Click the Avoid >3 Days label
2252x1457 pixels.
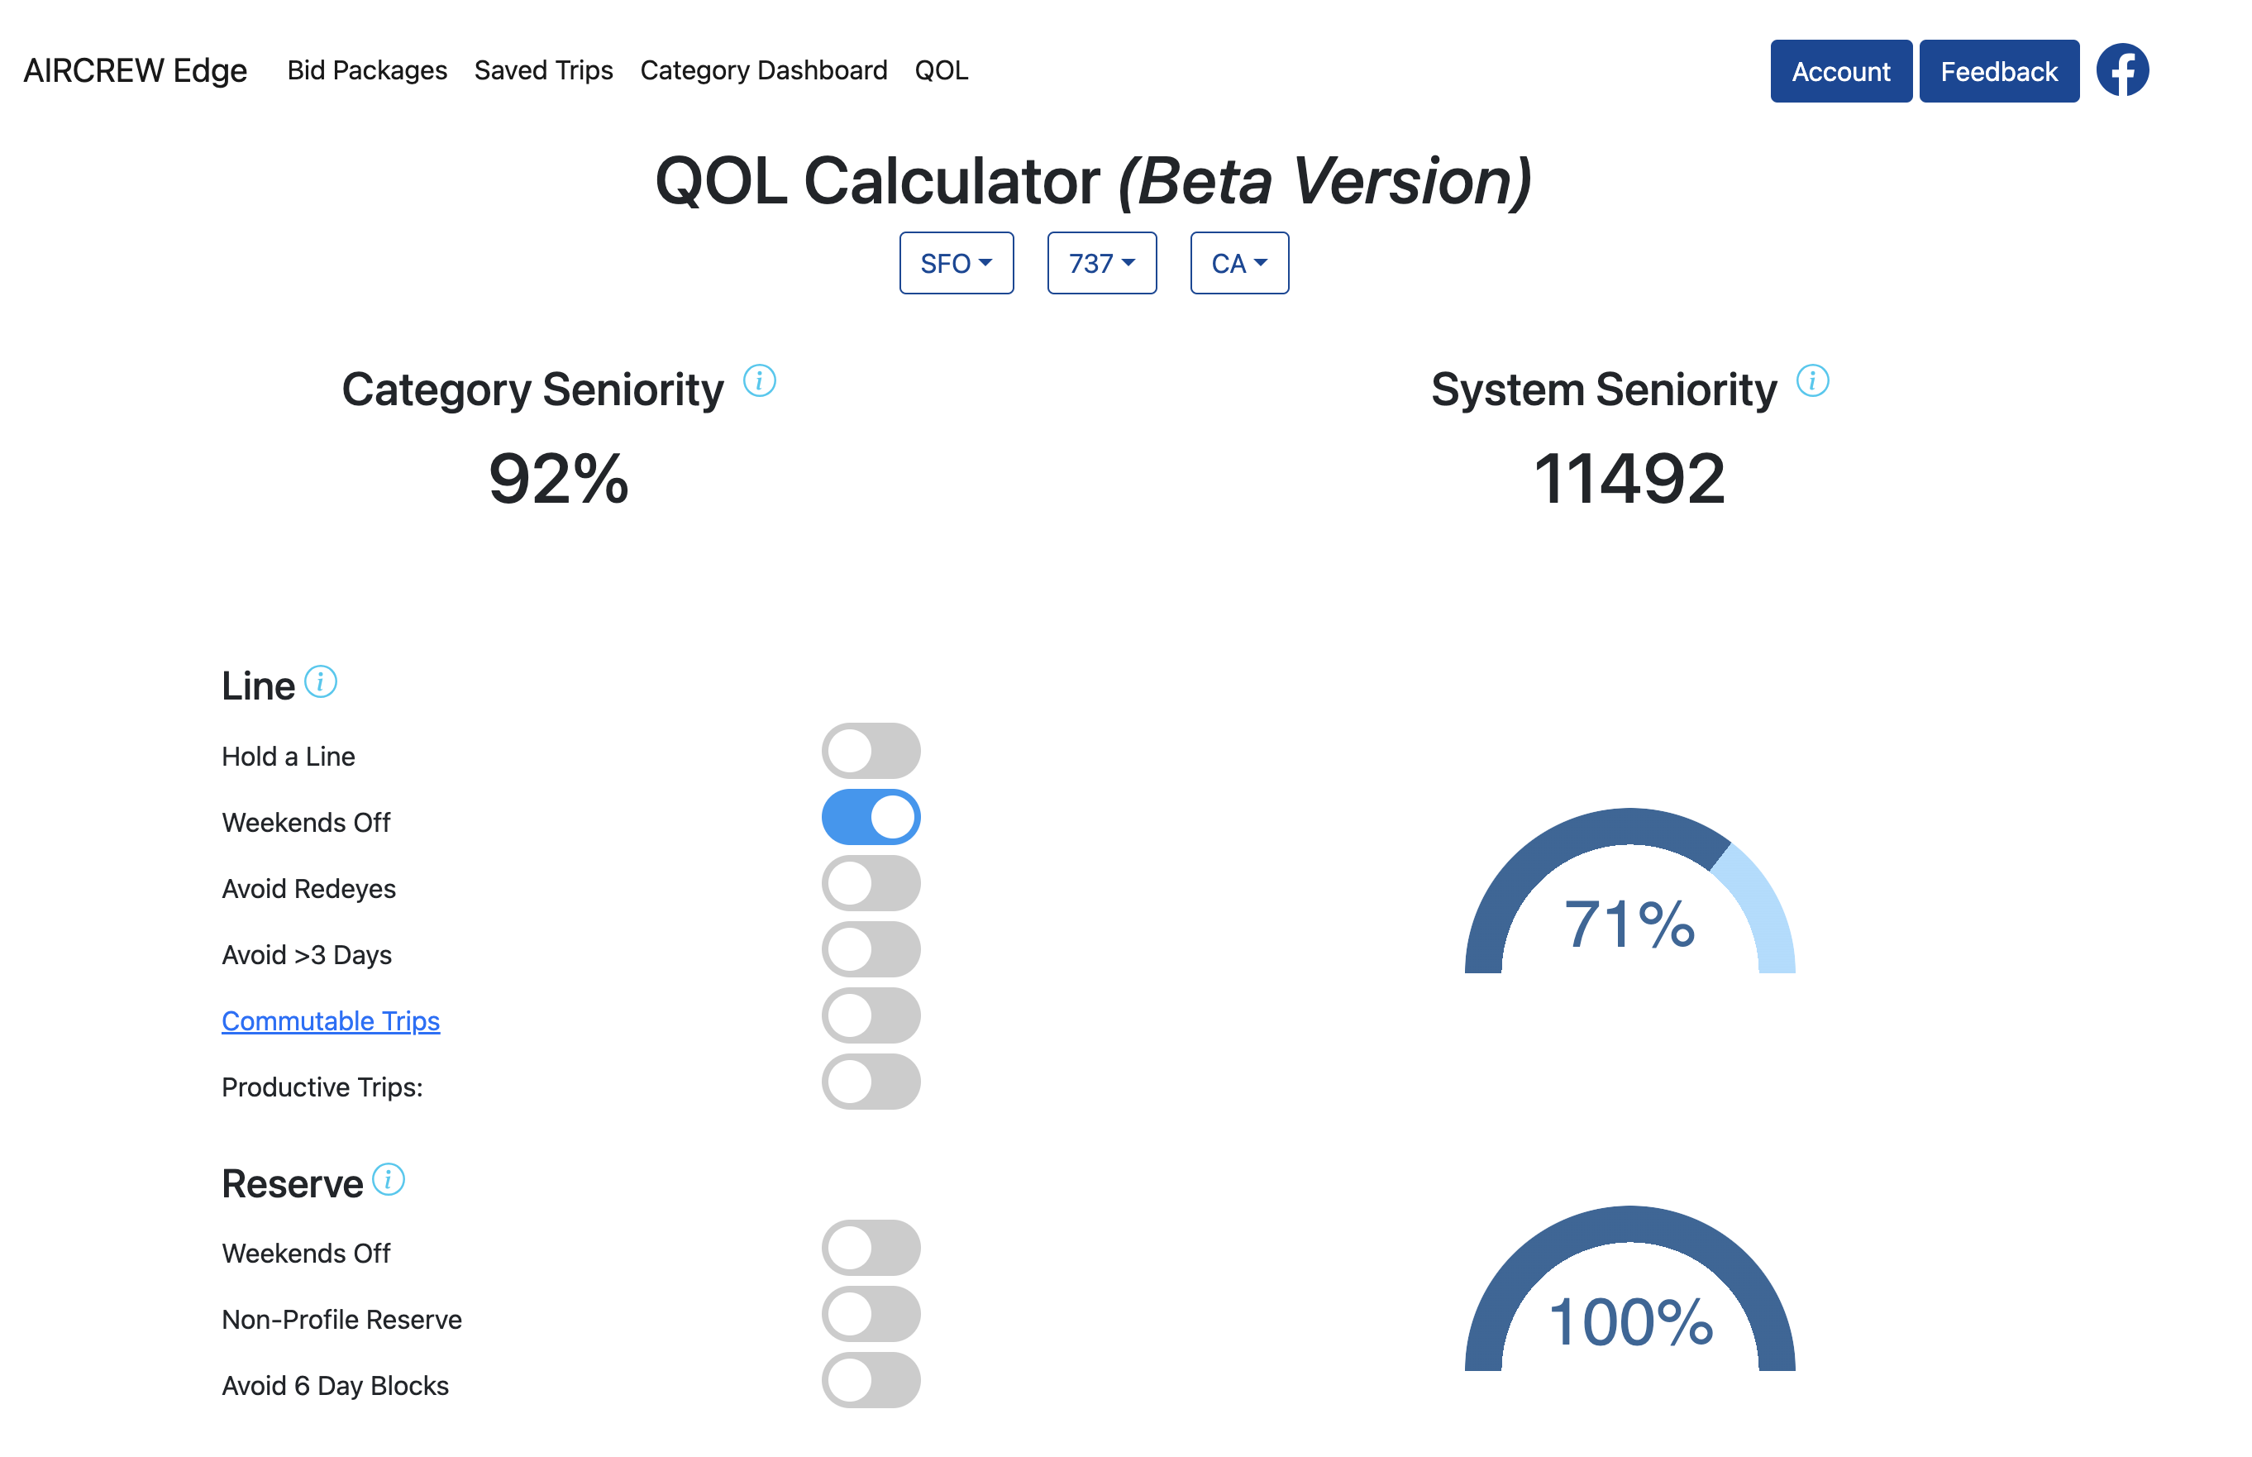pyautogui.click(x=307, y=954)
